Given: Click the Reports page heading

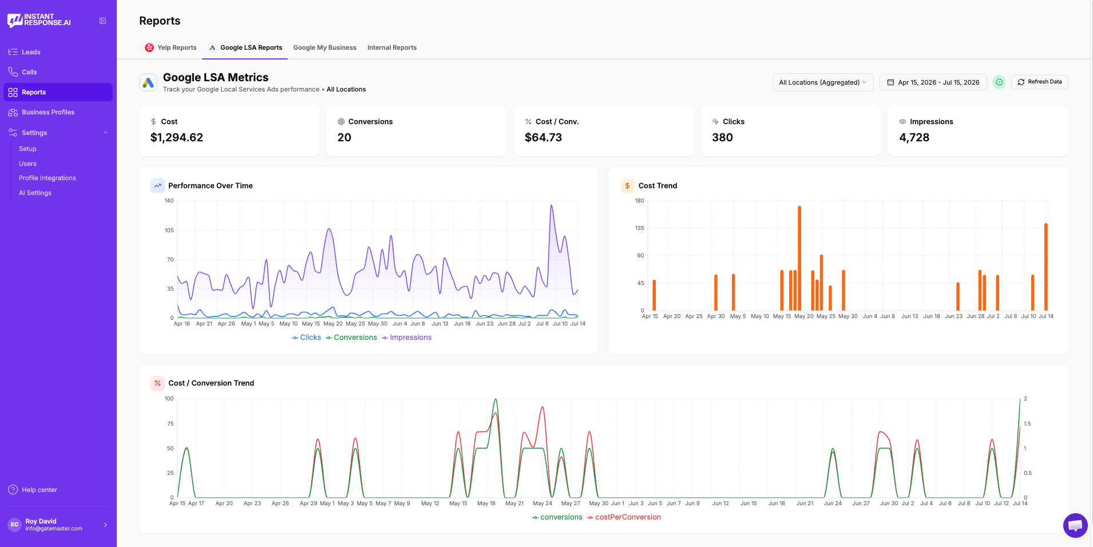Looking at the screenshot, I should pyautogui.click(x=160, y=21).
